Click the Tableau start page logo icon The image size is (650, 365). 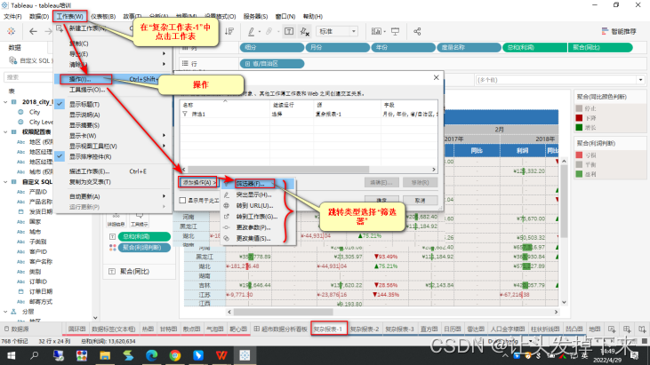pos(12,31)
